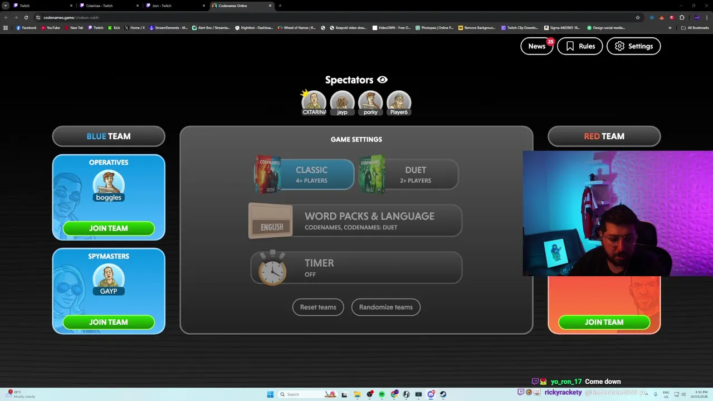This screenshot has height=401, width=713.
Task: Open the Settings gear button
Action: (633, 46)
